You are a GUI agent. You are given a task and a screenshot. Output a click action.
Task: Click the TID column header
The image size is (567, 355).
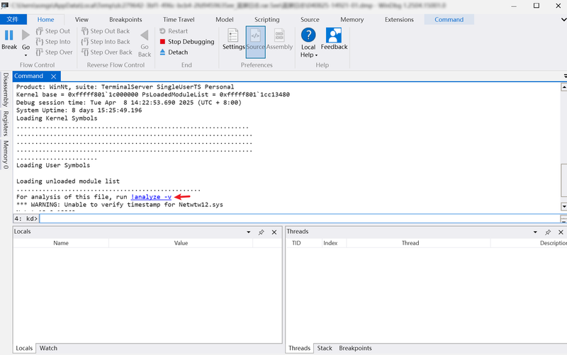coord(296,243)
